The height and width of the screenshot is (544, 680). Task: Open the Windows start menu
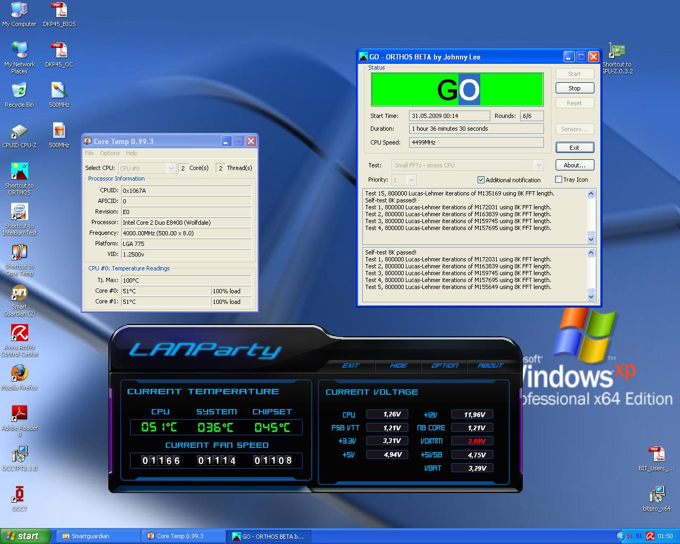coord(25,536)
